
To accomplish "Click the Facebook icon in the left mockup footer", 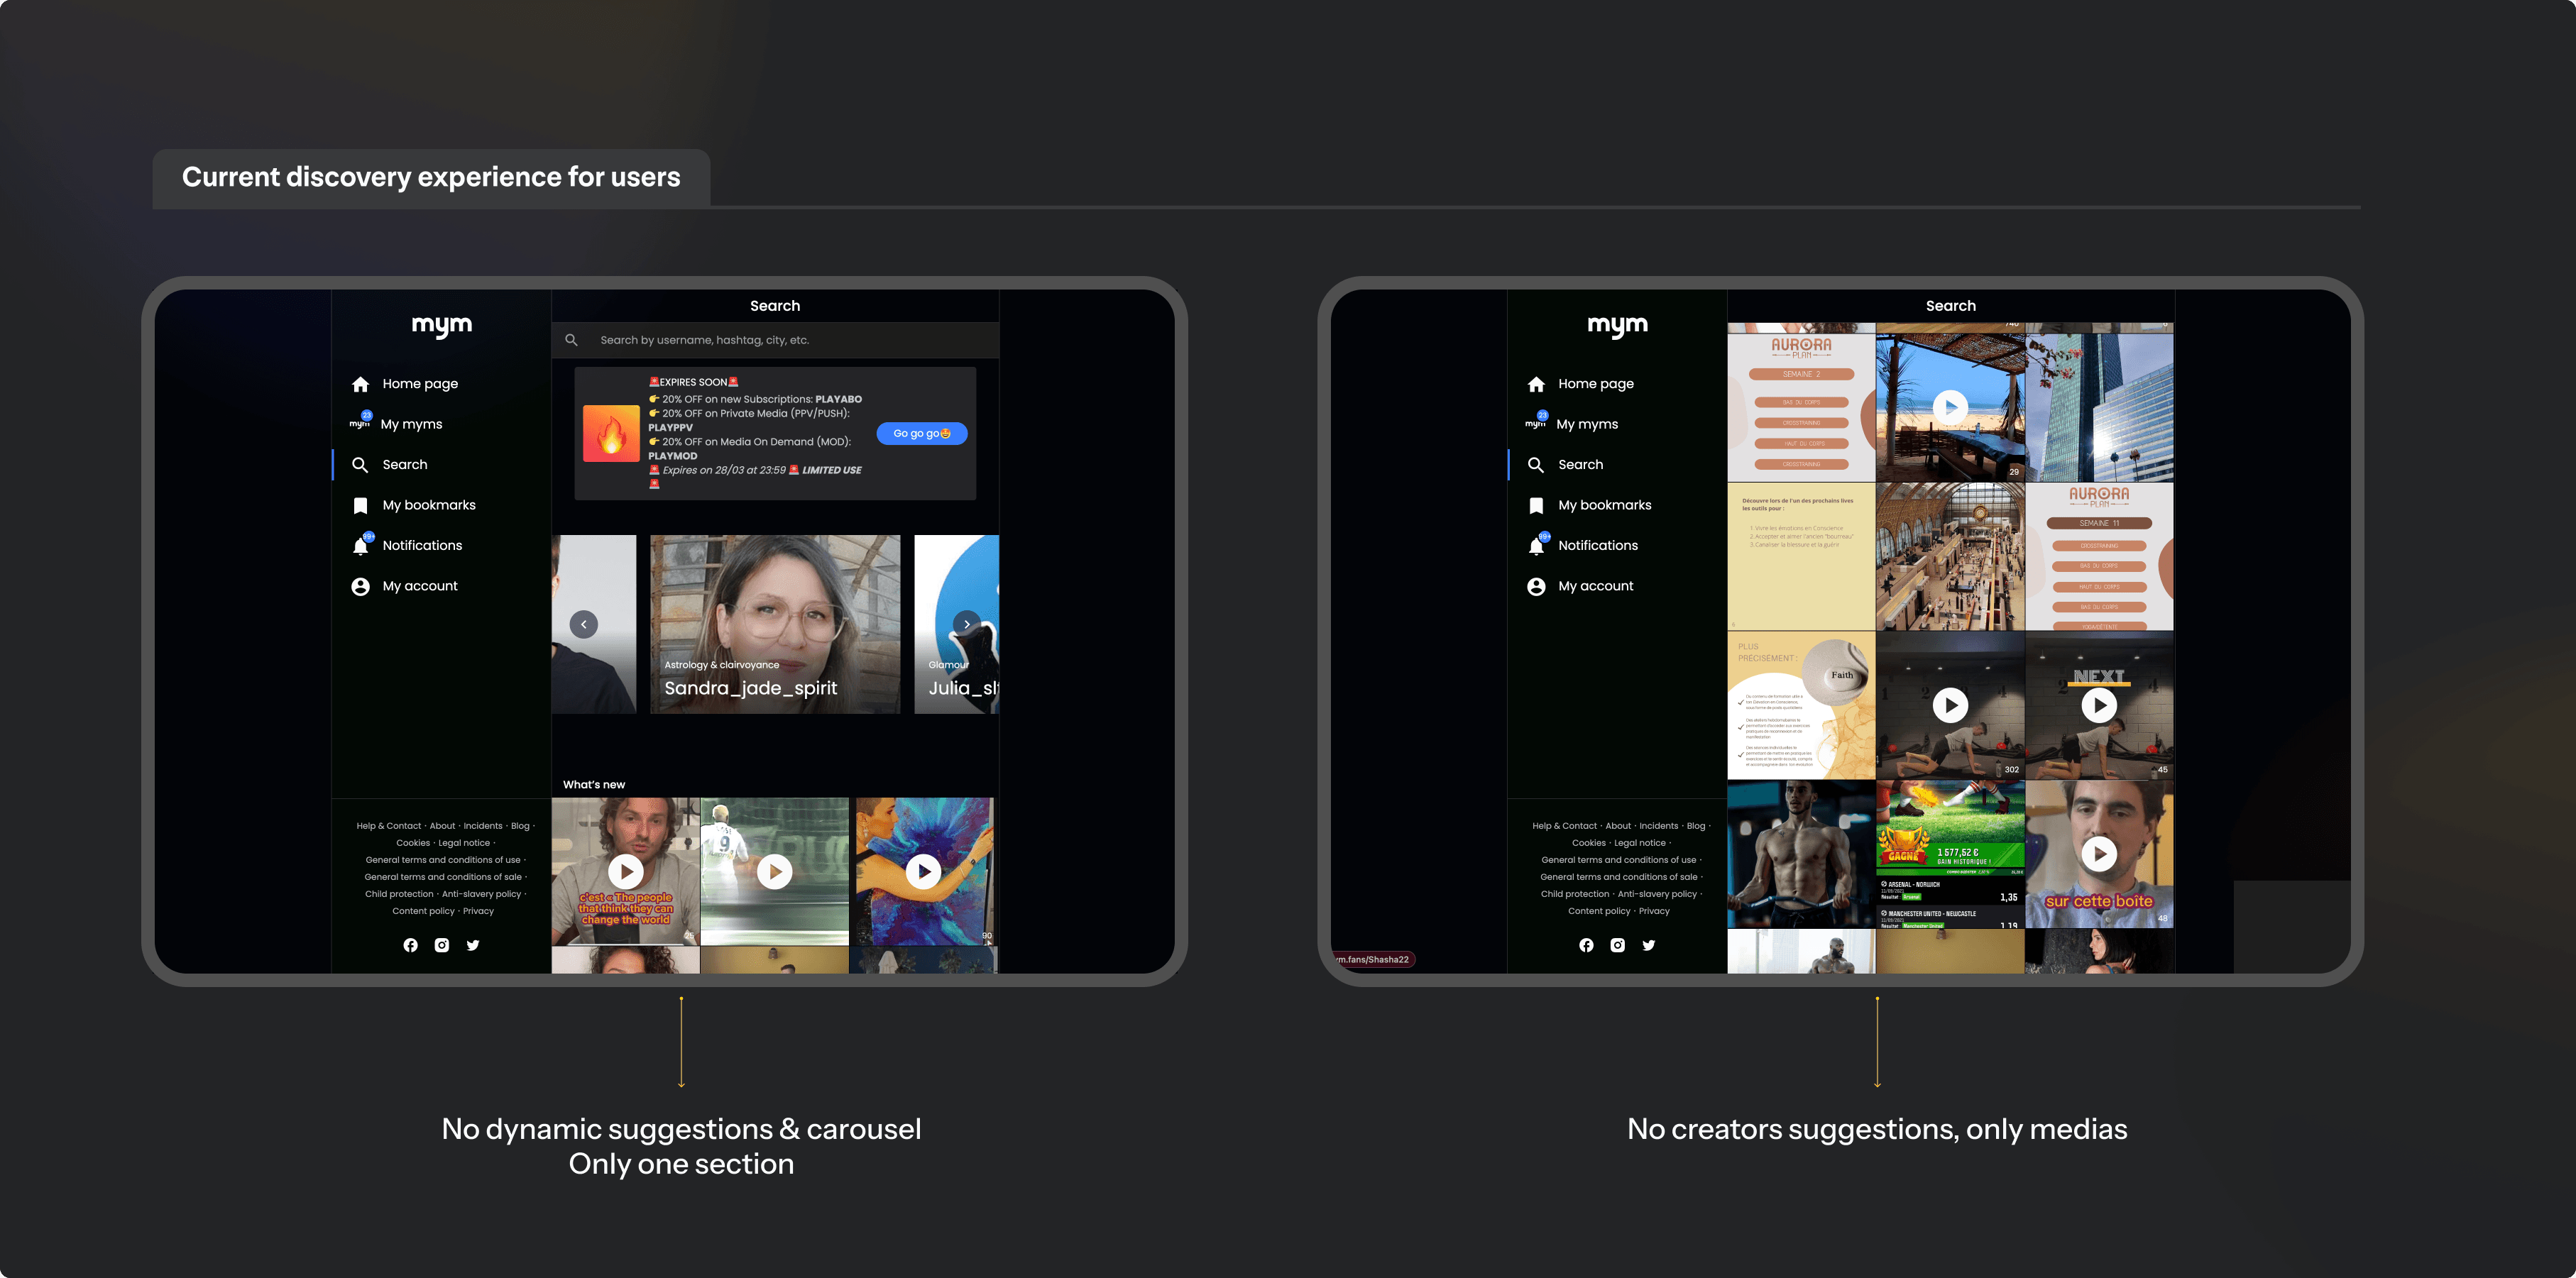I will (410, 945).
